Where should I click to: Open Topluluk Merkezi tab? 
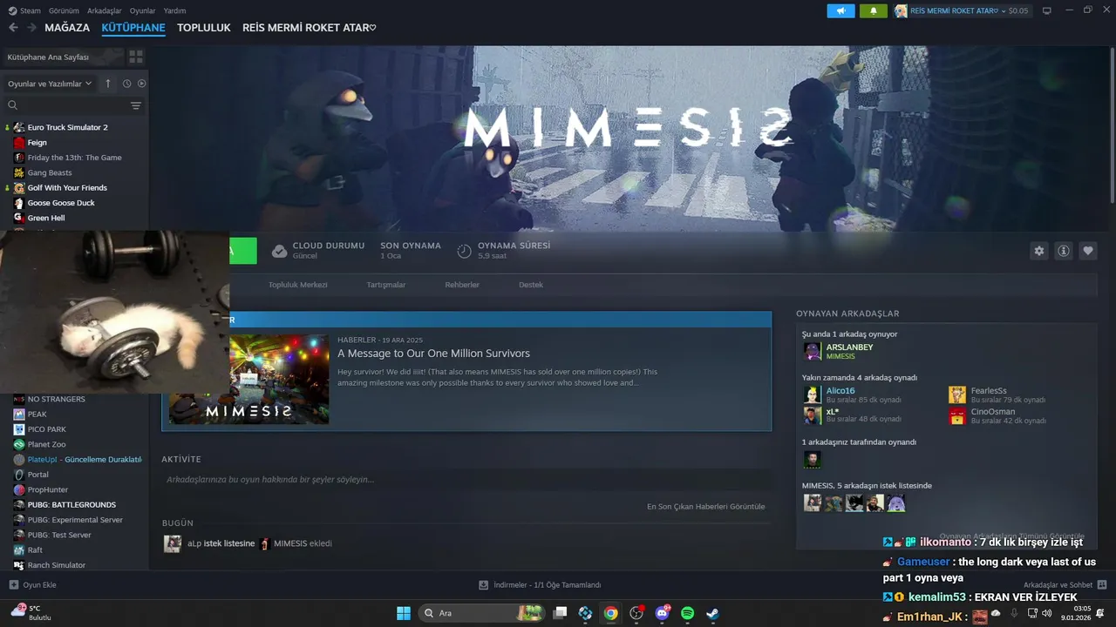point(298,285)
